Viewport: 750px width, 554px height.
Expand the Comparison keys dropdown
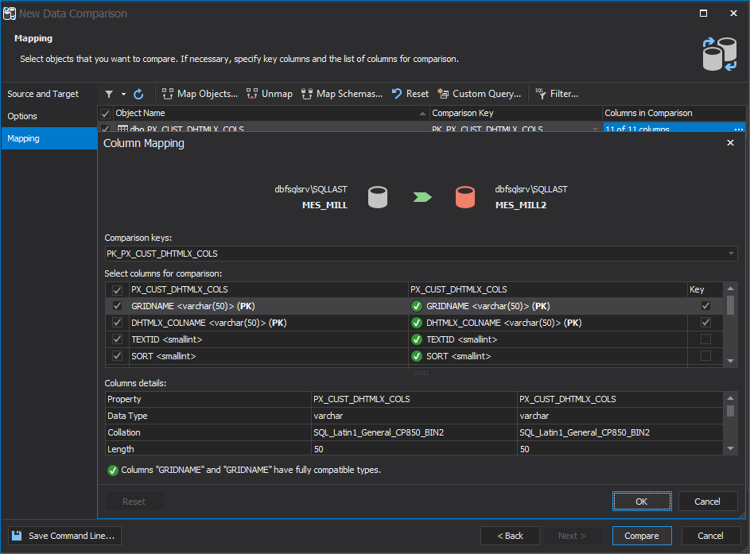coord(730,254)
